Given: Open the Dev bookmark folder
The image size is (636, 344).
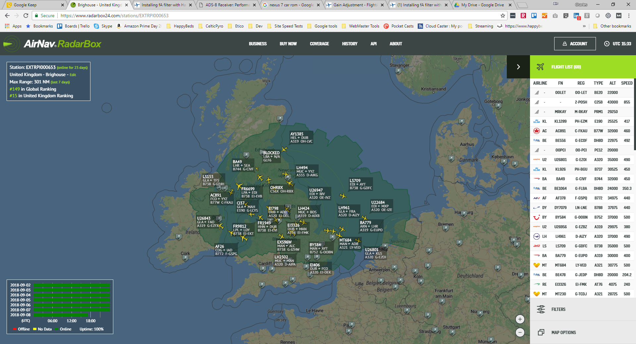Looking at the screenshot, I should (x=256, y=26).
